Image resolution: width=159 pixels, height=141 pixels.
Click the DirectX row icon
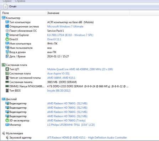pyautogui.click(x=7, y=39)
